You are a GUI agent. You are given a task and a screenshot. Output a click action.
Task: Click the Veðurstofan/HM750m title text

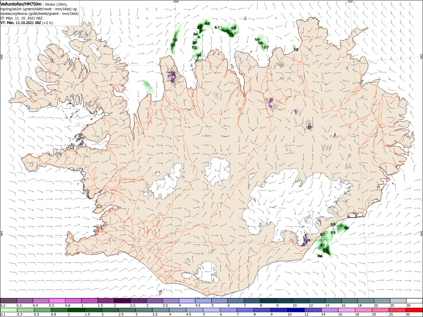point(20,4)
